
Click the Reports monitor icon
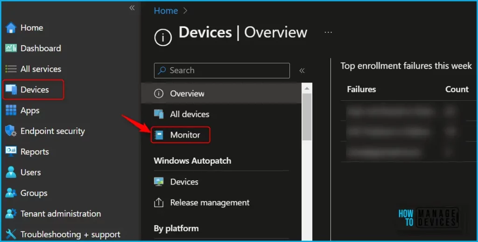(x=11, y=151)
